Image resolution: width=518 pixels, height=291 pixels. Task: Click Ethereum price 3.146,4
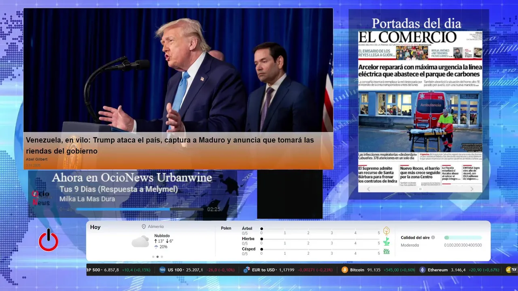point(458,270)
